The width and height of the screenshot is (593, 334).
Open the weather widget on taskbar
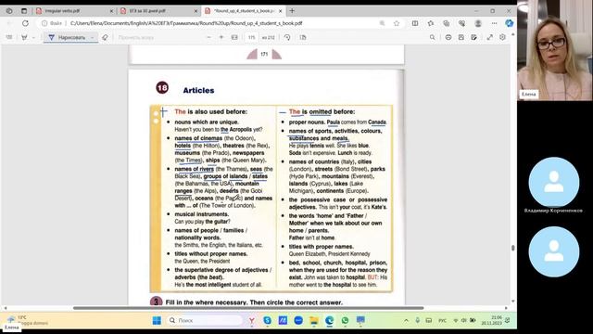[27, 320]
